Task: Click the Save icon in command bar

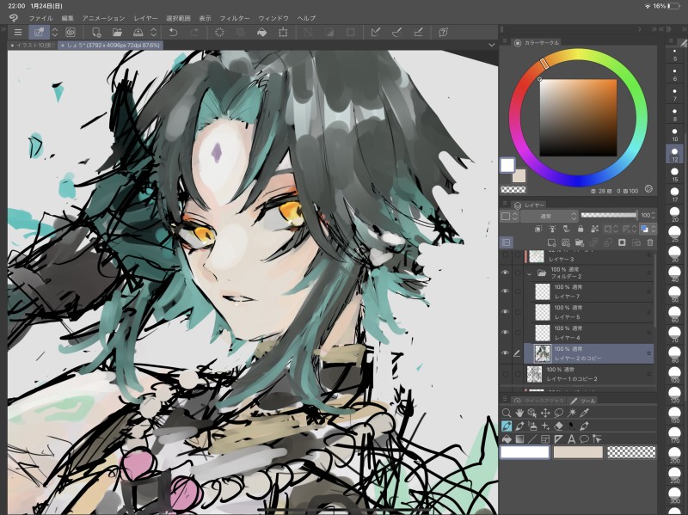Action: coord(138,32)
